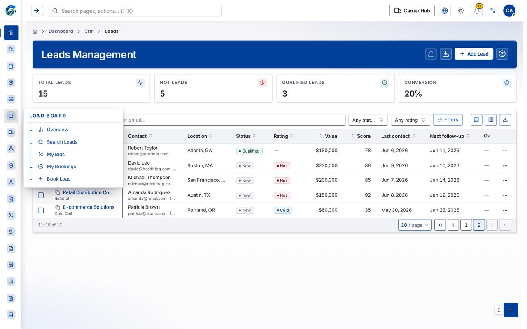
Task: Click the CA user avatar
Action: click(x=509, y=11)
